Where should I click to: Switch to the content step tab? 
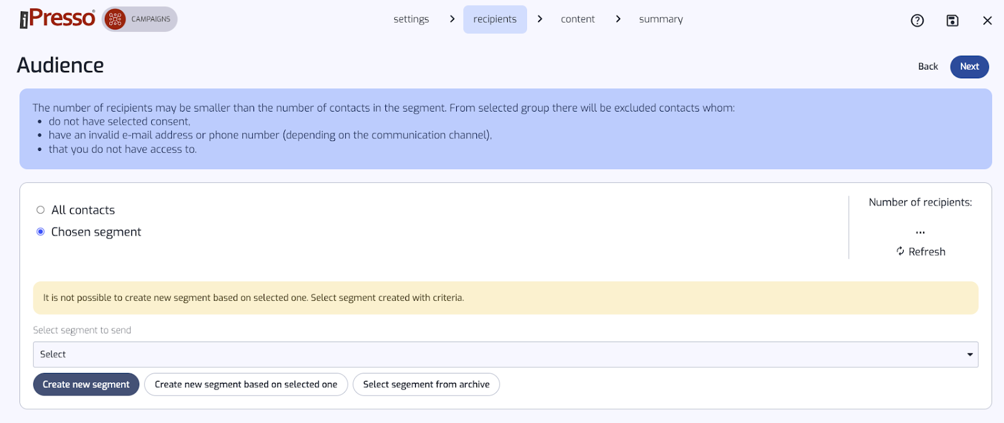577,19
